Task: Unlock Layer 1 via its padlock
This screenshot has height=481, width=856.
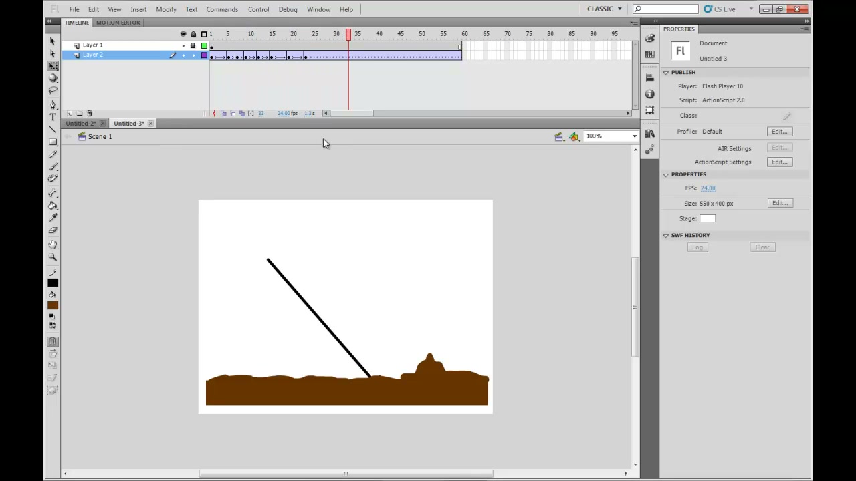Action: tap(193, 45)
